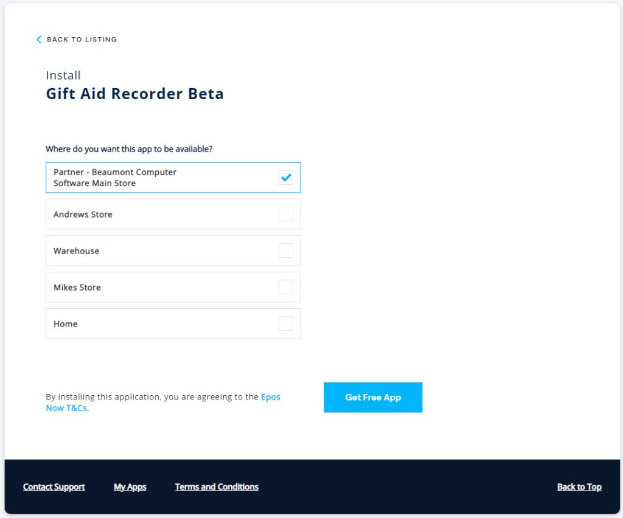The width and height of the screenshot is (623, 518).
Task: Click the Get Free App button
Action: 373,398
